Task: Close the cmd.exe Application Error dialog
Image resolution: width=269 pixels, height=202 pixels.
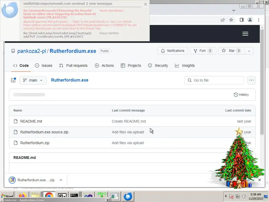Action: [x=107, y=200]
